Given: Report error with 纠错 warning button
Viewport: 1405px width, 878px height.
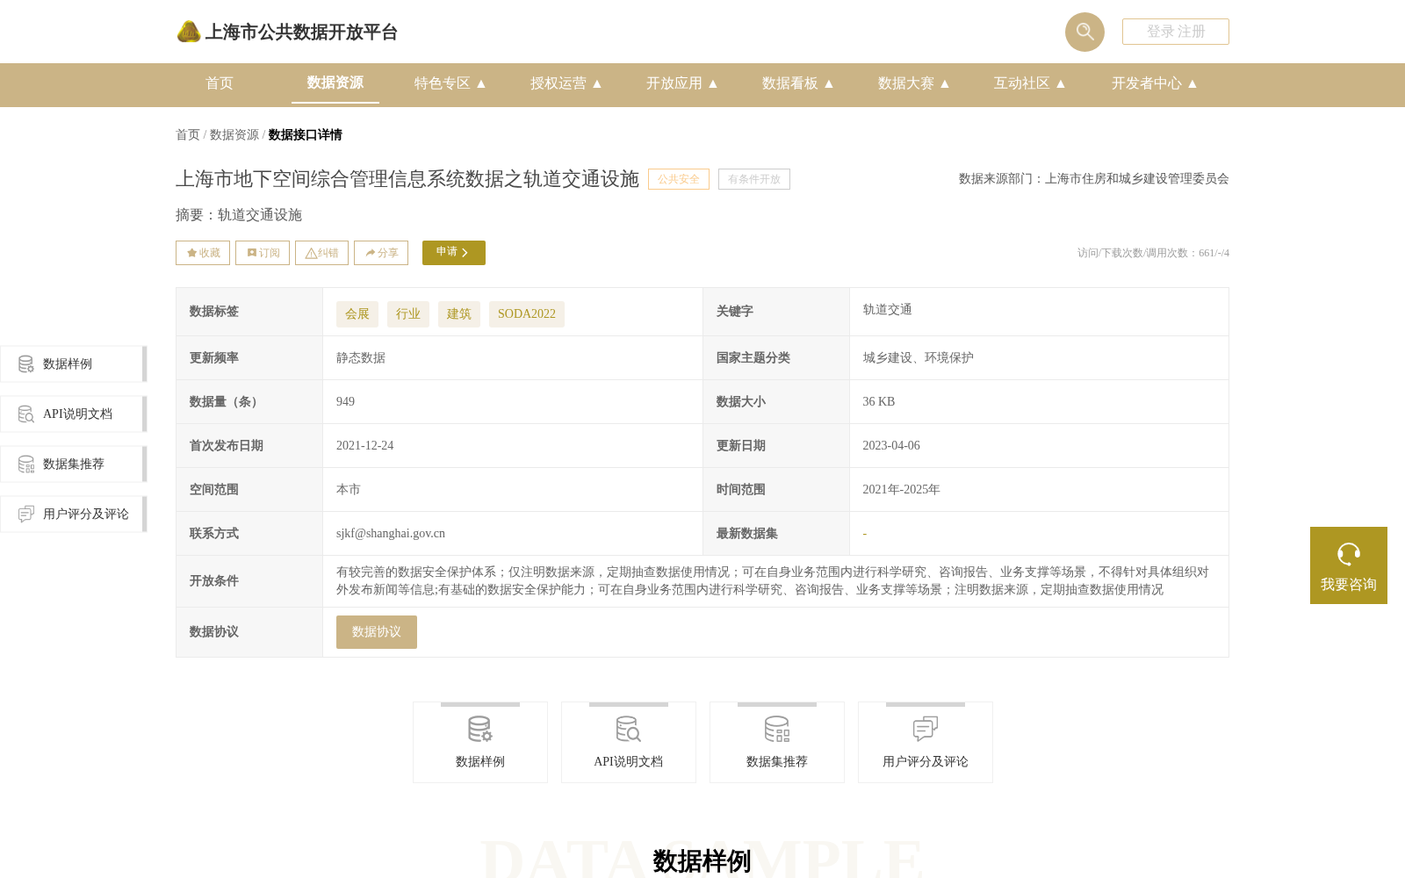Looking at the screenshot, I should [x=321, y=253].
